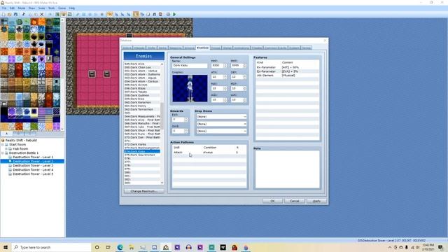Open the Tools menu

pyautogui.click(x=51, y=8)
